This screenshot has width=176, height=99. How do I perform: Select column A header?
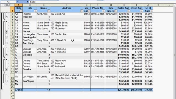tap(18, 5)
